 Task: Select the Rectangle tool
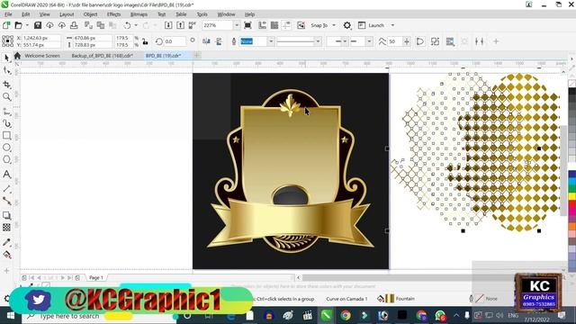pyautogui.click(x=6, y=136)
